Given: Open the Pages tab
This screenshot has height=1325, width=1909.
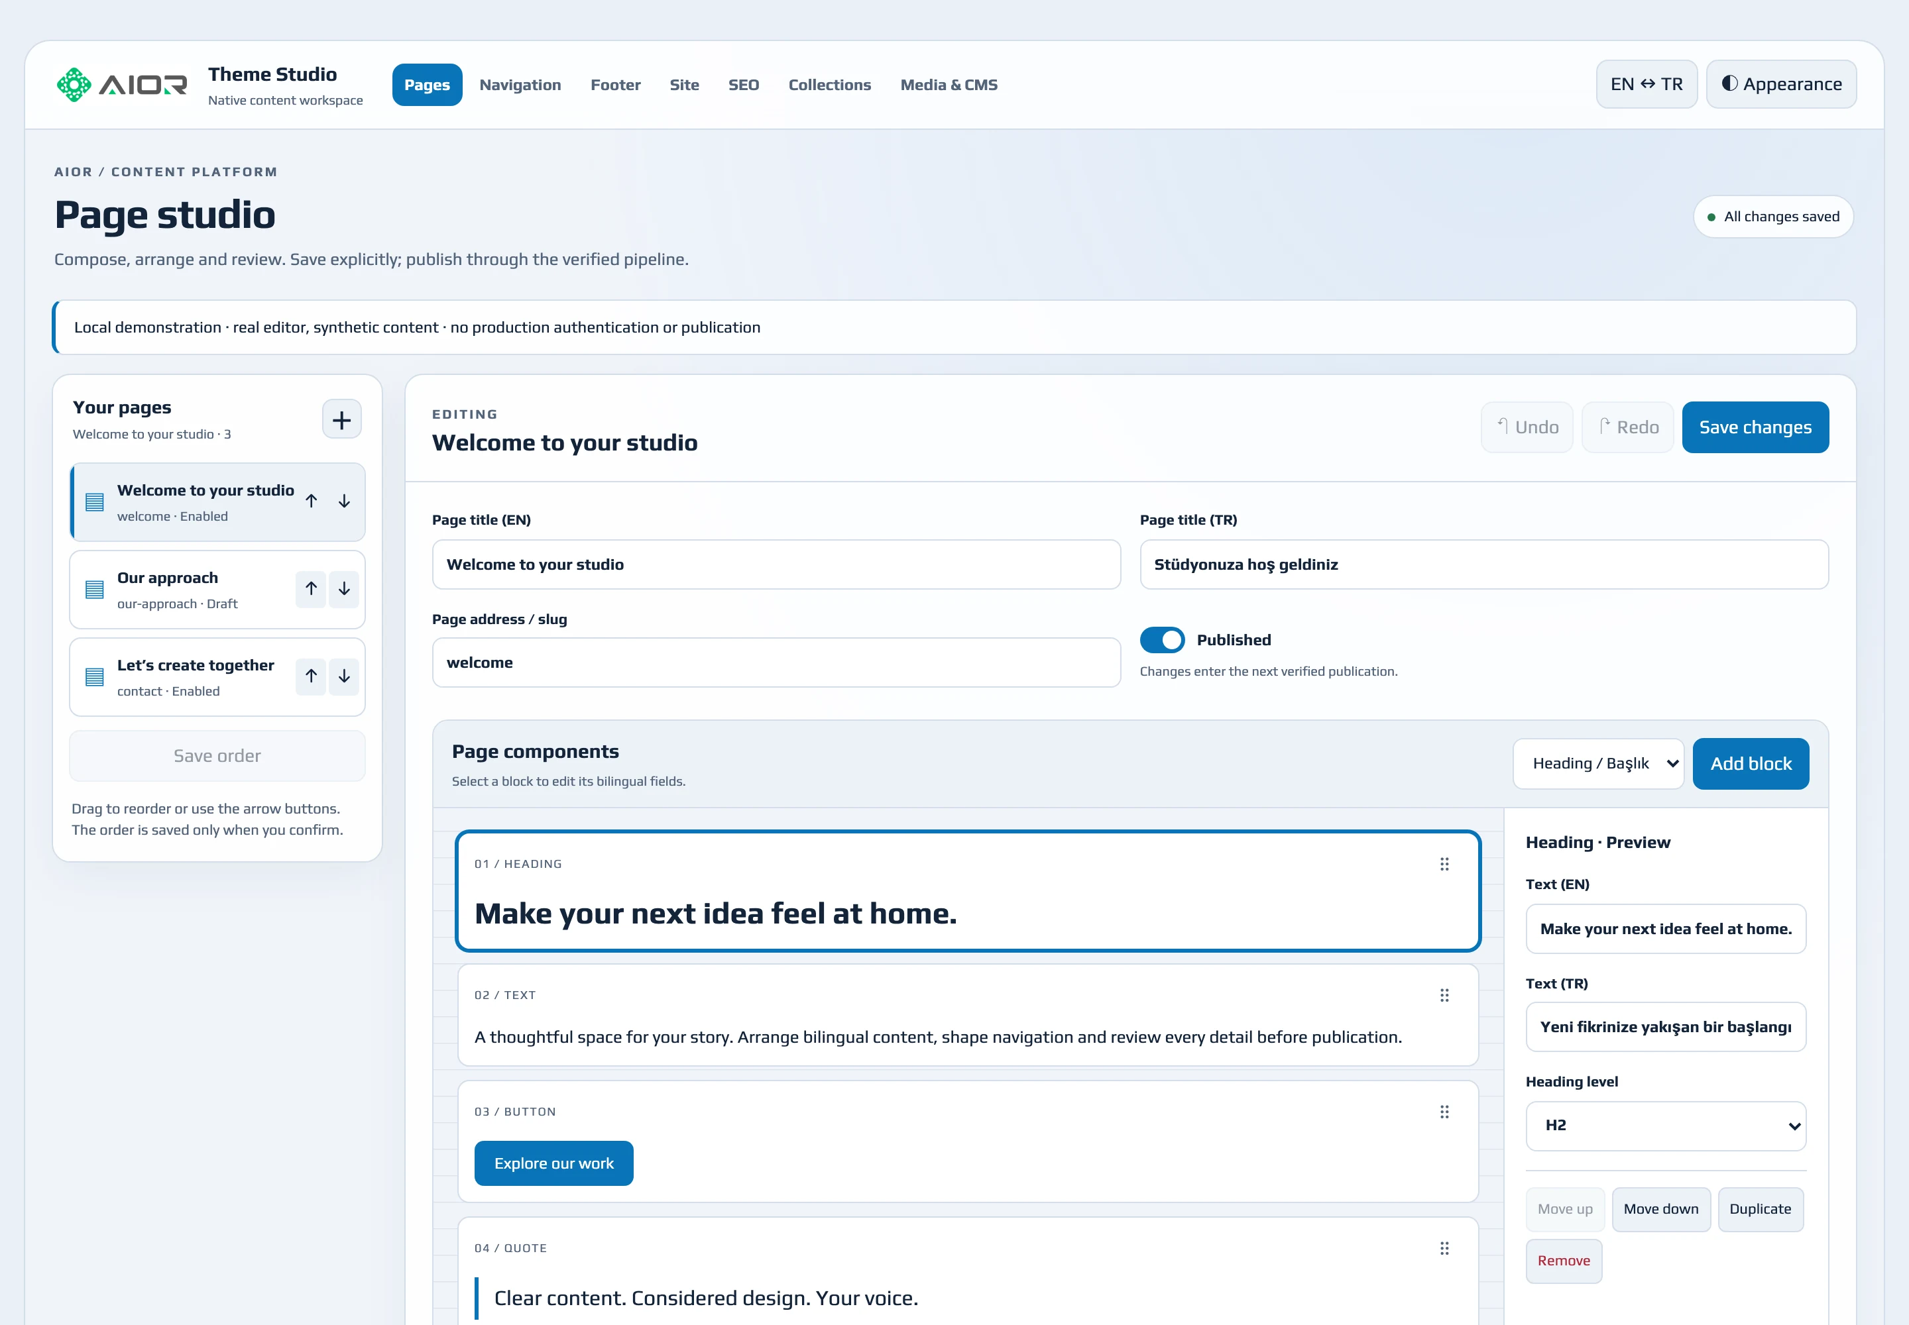Looking at the screenshot, I should pos(427,85).
